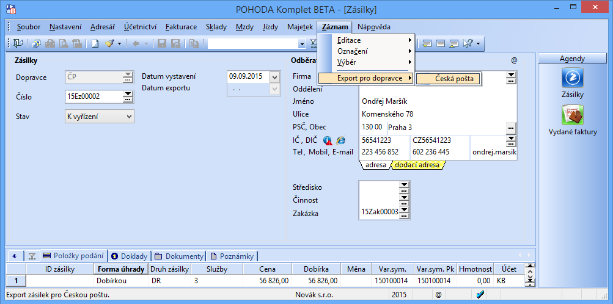Click the exit door toolbar icon
613x304 pixels.
(x=18, y=44)
